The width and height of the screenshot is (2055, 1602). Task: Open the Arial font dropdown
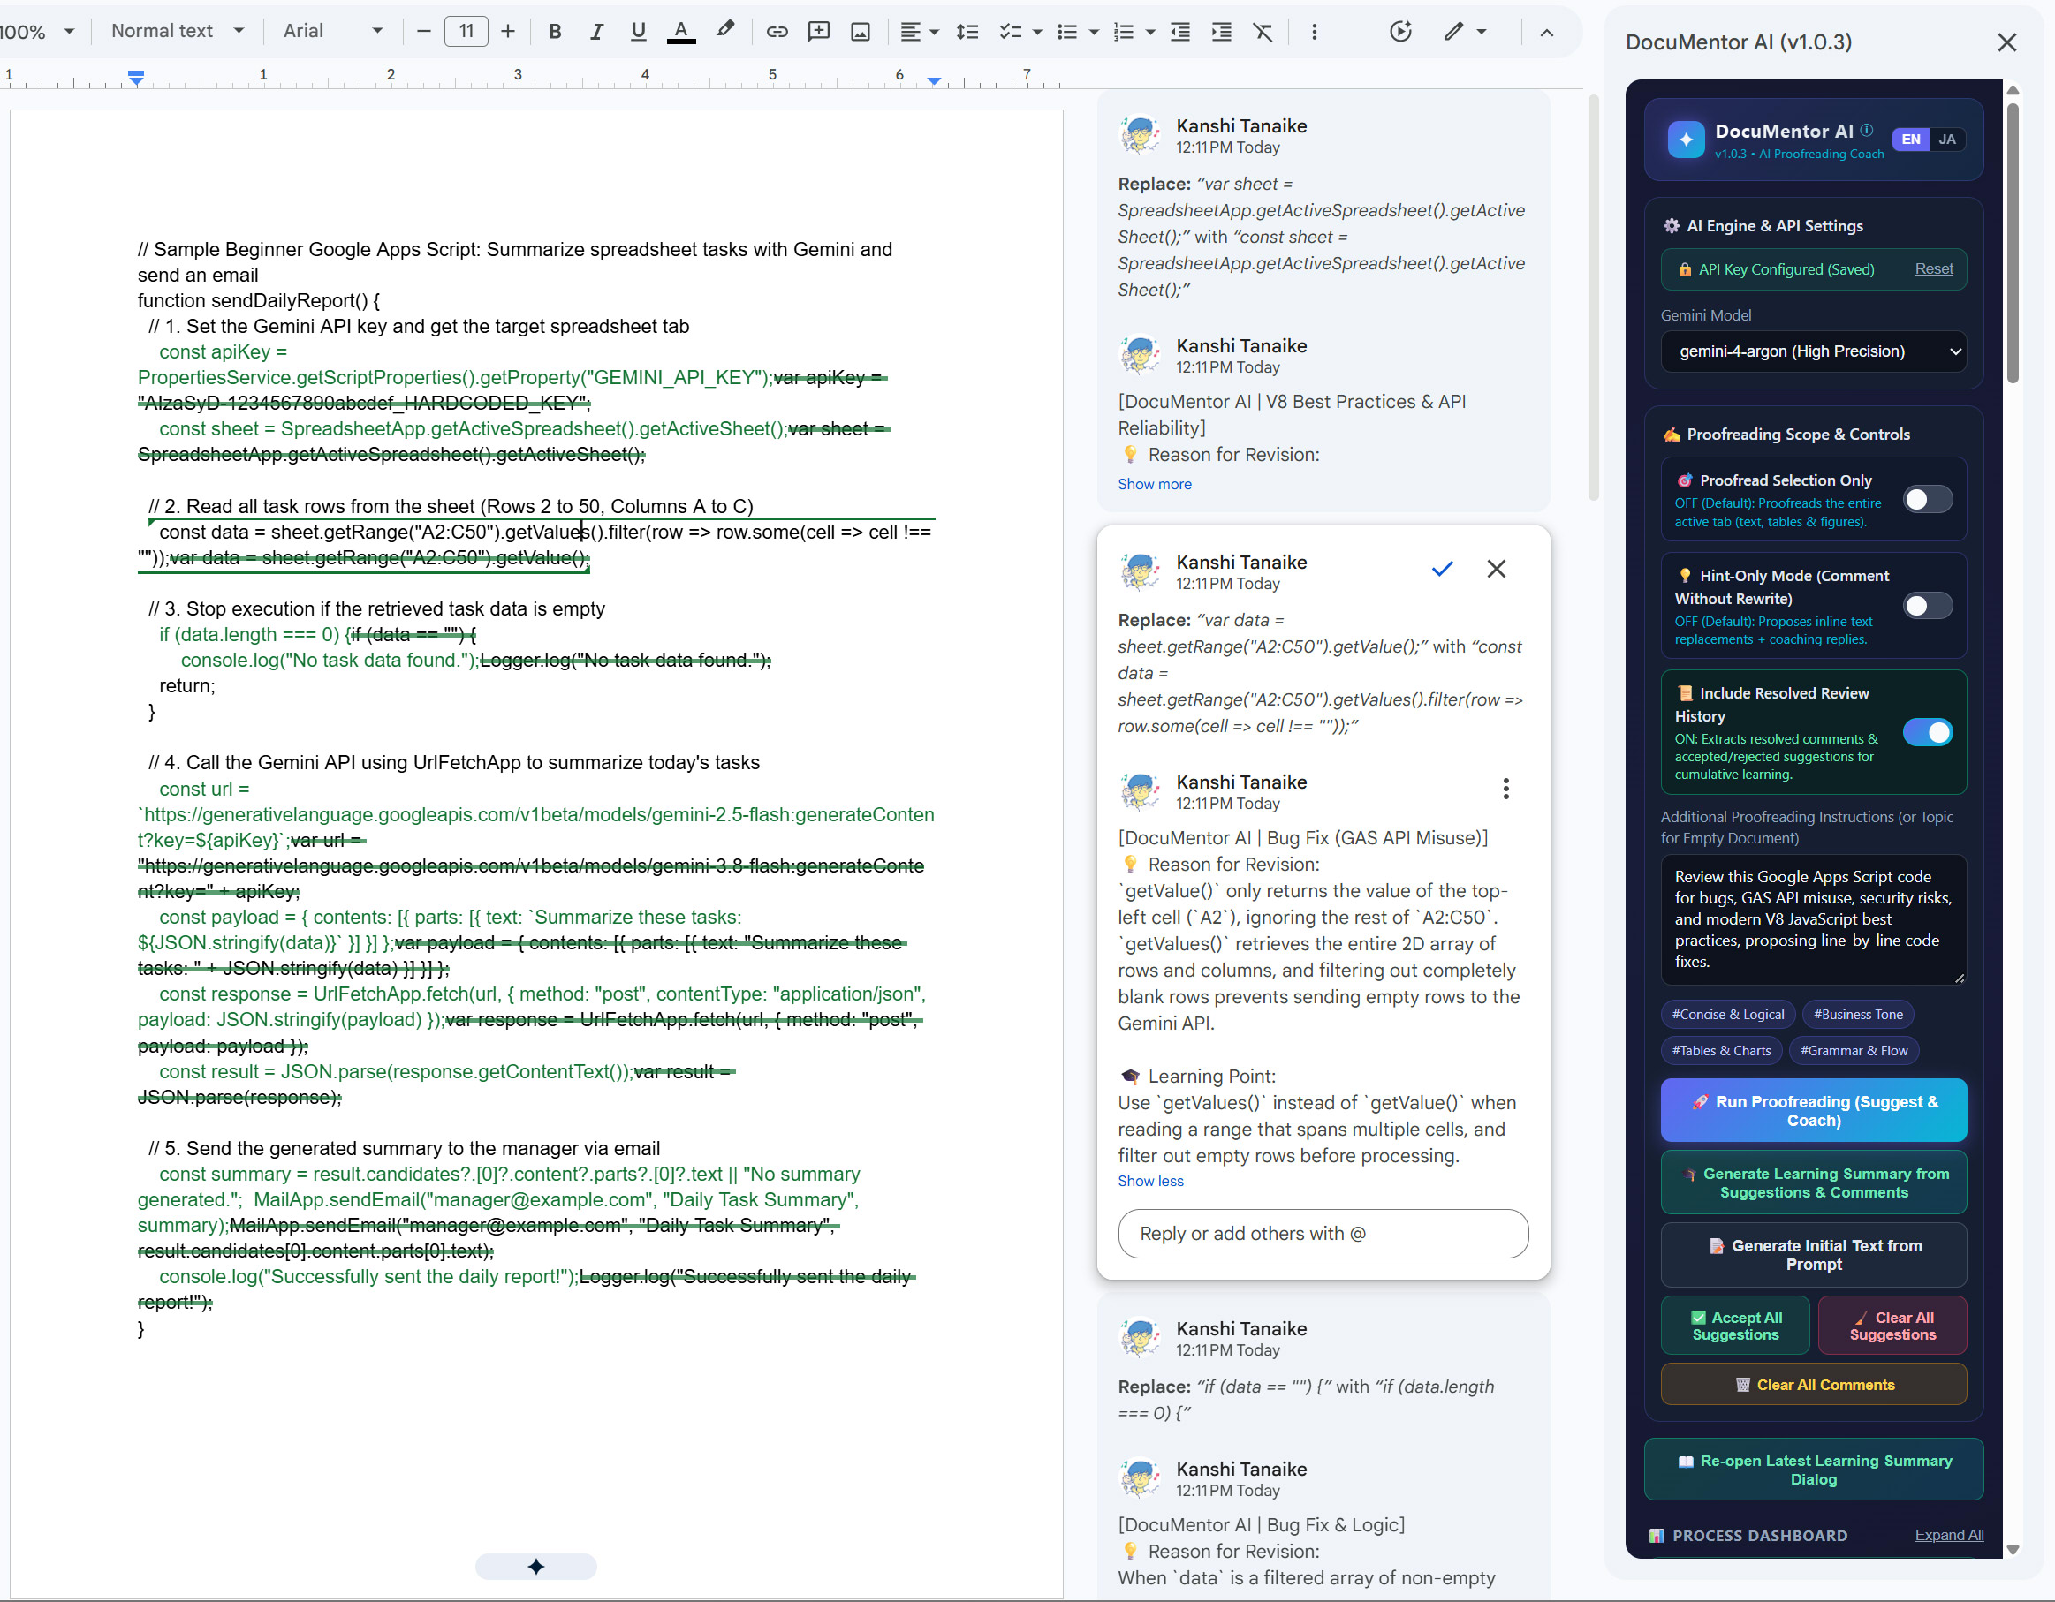(x=332, y=31)
